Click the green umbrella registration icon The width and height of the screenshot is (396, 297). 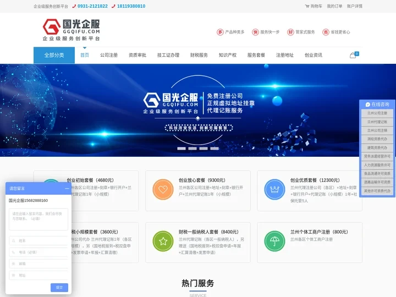pos(275,241)
